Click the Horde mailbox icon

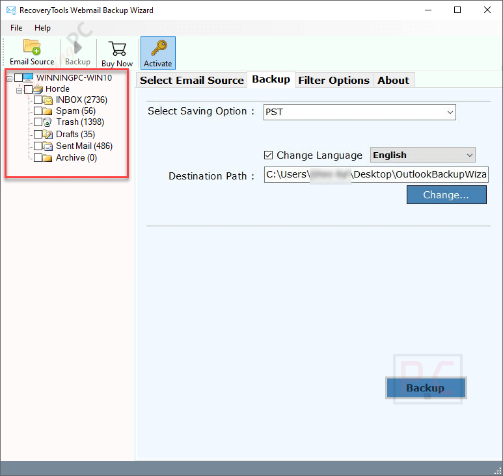tap(38, 89)
